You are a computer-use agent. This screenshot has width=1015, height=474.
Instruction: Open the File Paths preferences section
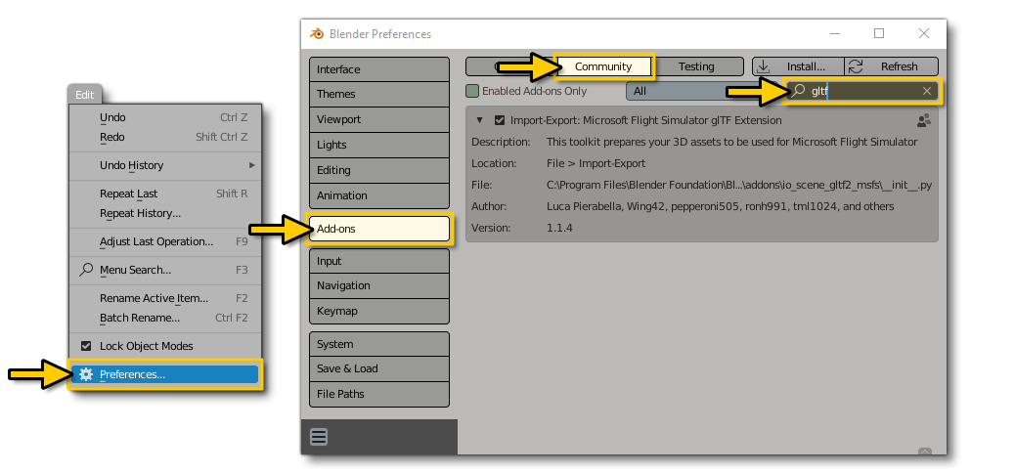(x=379, y=394)
